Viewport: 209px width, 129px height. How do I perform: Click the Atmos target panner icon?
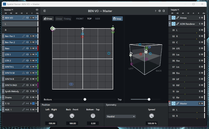pos(173,18)
